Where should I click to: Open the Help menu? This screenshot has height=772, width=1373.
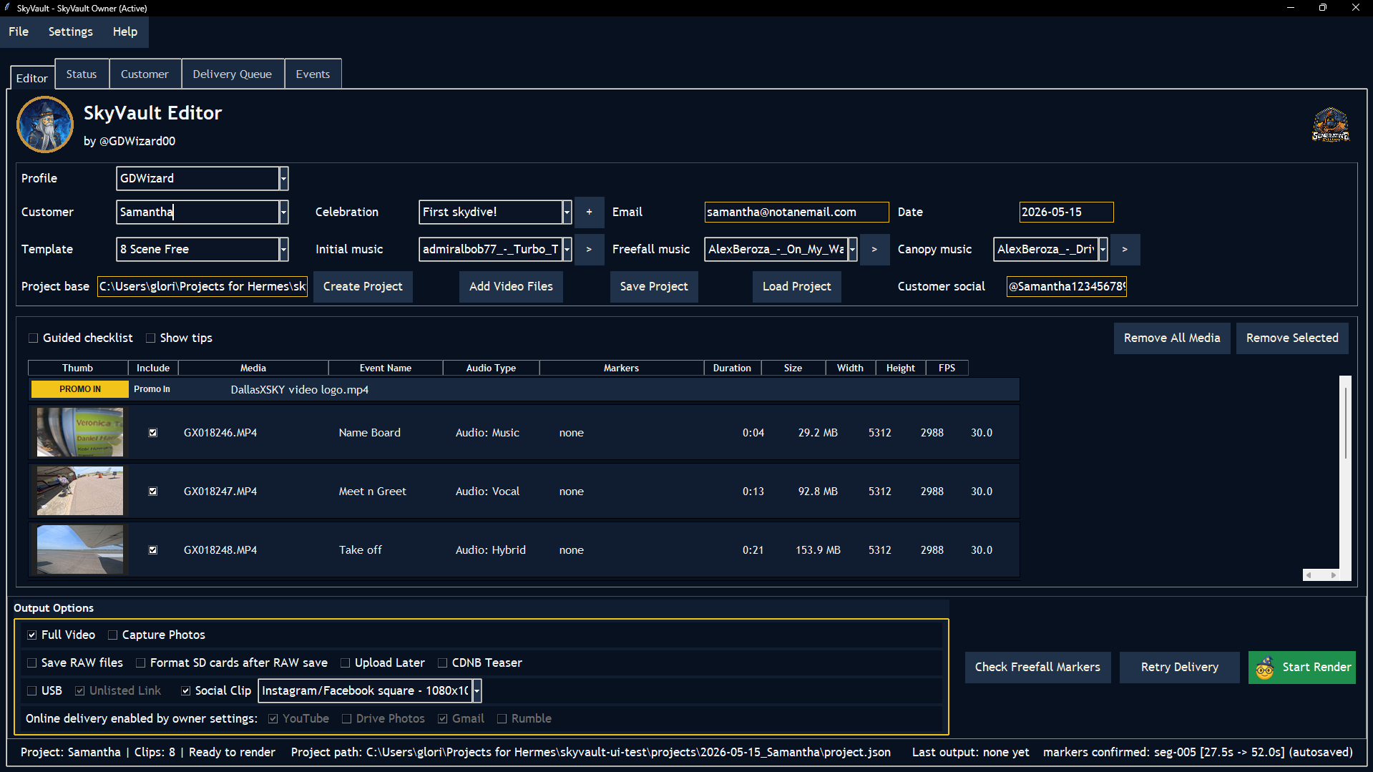pyautogui.click(x=124, y=31)
